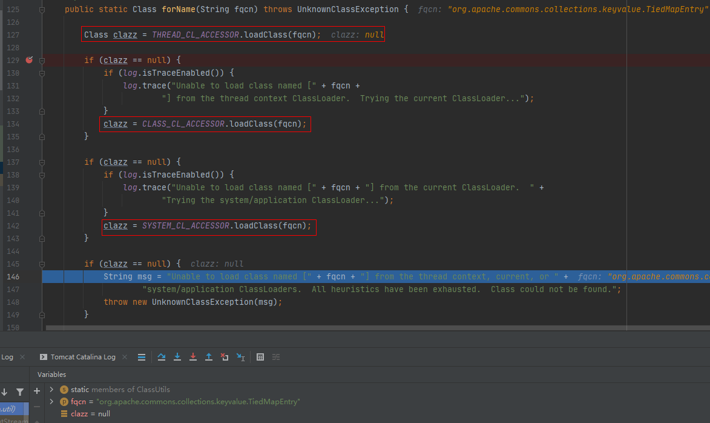
Task: Select the clazz = null variable row
Action: pos(91,414)
